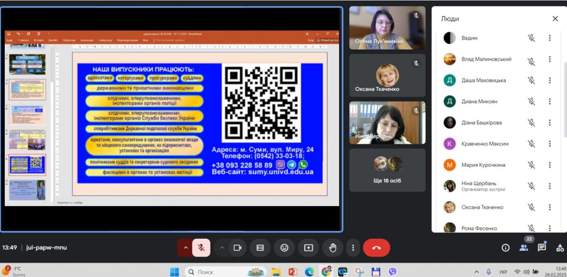
Task: Unmute your microphone in the call bar
Action: [201, 248]
